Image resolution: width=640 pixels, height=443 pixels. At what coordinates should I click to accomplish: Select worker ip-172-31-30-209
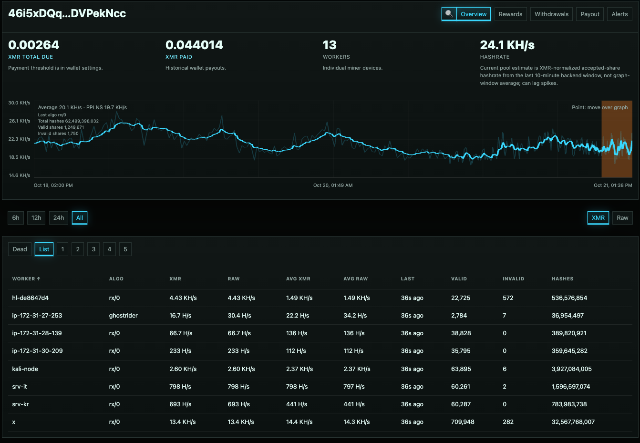pos(38,351)
